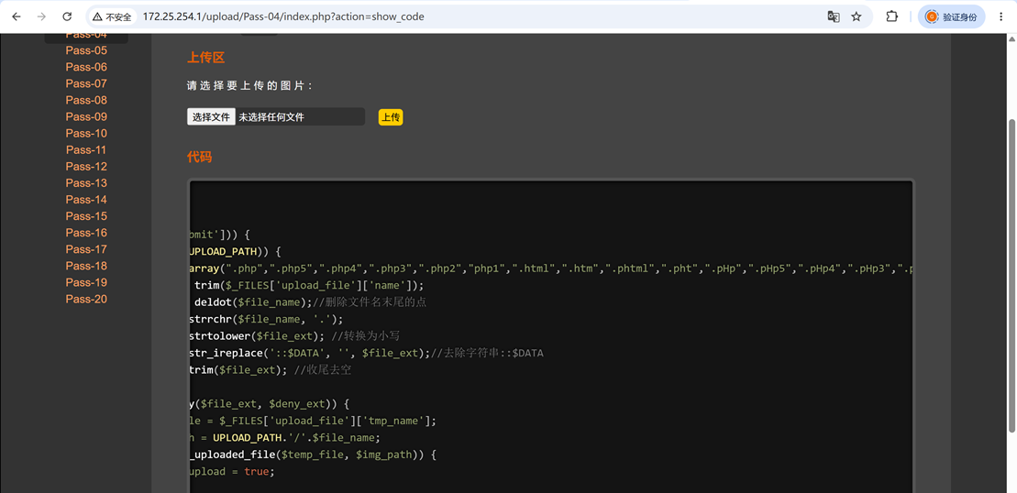Click the browser forward arrow

41,16
